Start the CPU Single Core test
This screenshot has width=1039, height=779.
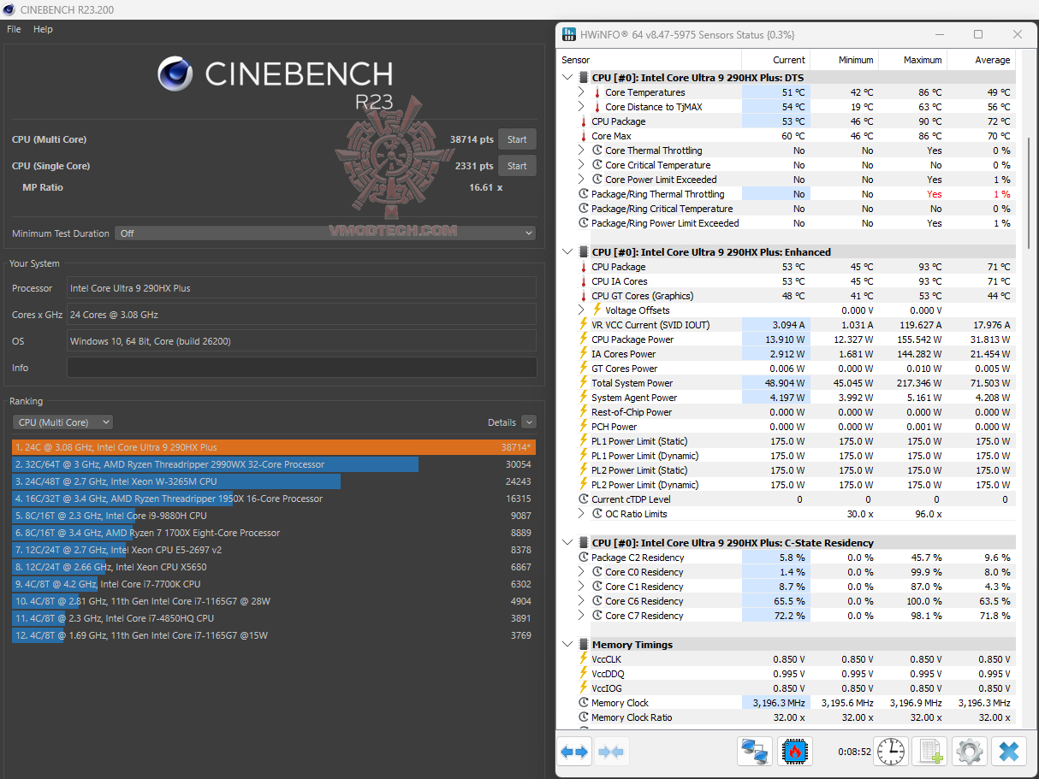(x=517, y=166)
